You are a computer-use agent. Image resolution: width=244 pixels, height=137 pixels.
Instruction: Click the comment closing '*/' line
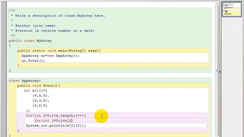[x=13, y=35]
